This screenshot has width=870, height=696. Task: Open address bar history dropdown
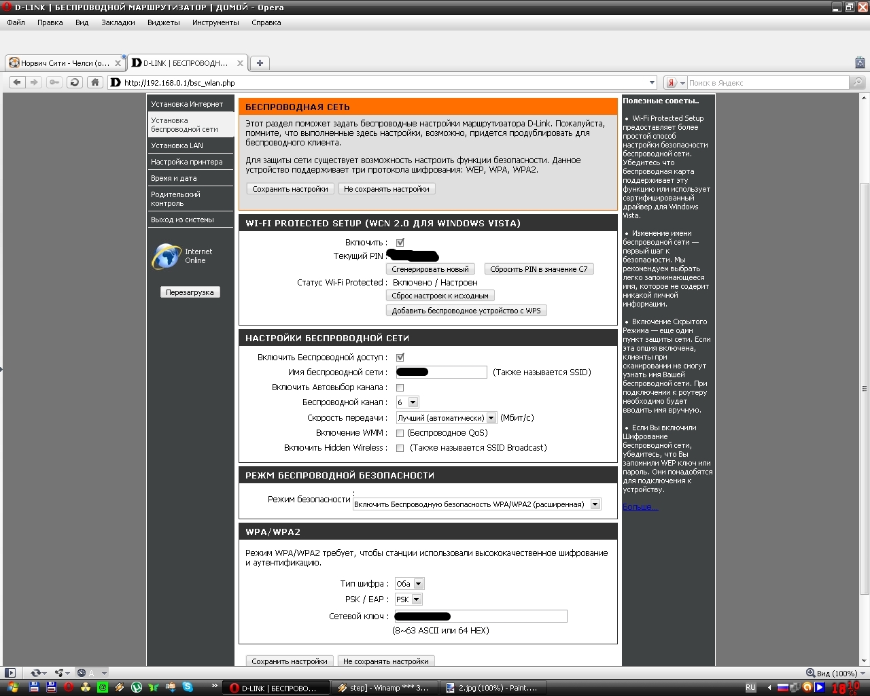(652, 83)
